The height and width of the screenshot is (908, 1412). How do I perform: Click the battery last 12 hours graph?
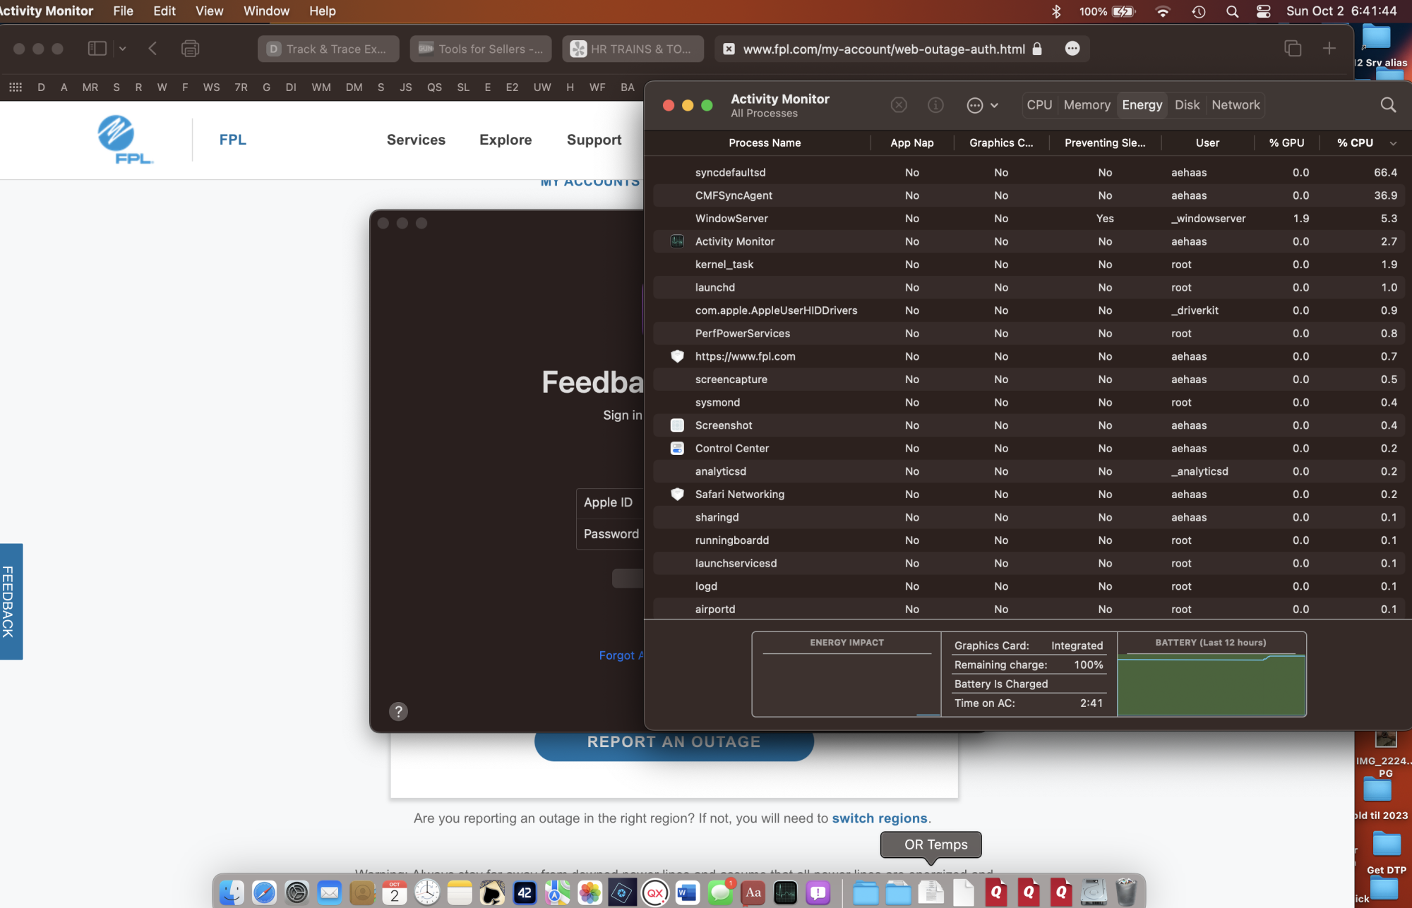point(1211,684)
